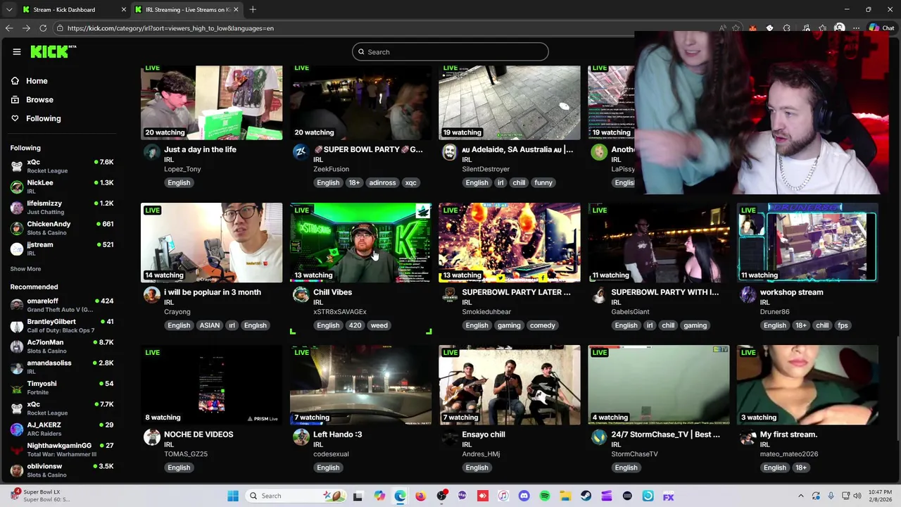Open Timyoshi recommended channel

(62, 387)
